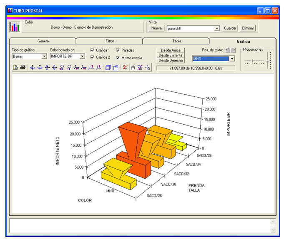Click the Eliminar button
284x241 pixels.
click(x=248, y=28)
